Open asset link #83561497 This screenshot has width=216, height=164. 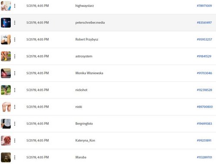204,22
